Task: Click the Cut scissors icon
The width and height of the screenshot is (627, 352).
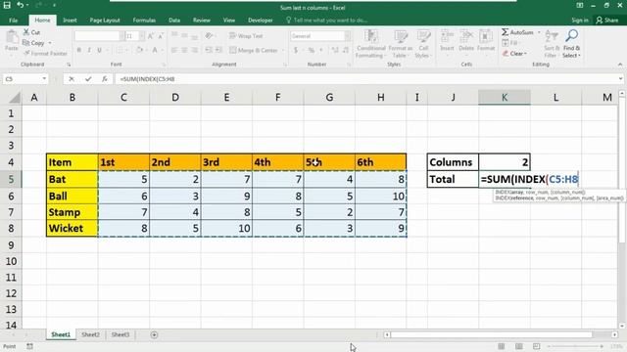Action: [26, 32]
